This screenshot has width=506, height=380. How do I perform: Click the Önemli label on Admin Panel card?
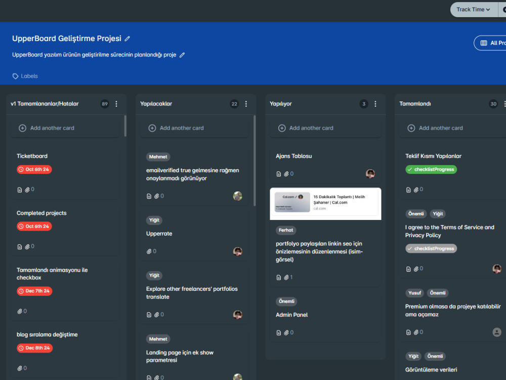[x=286, y=301]
